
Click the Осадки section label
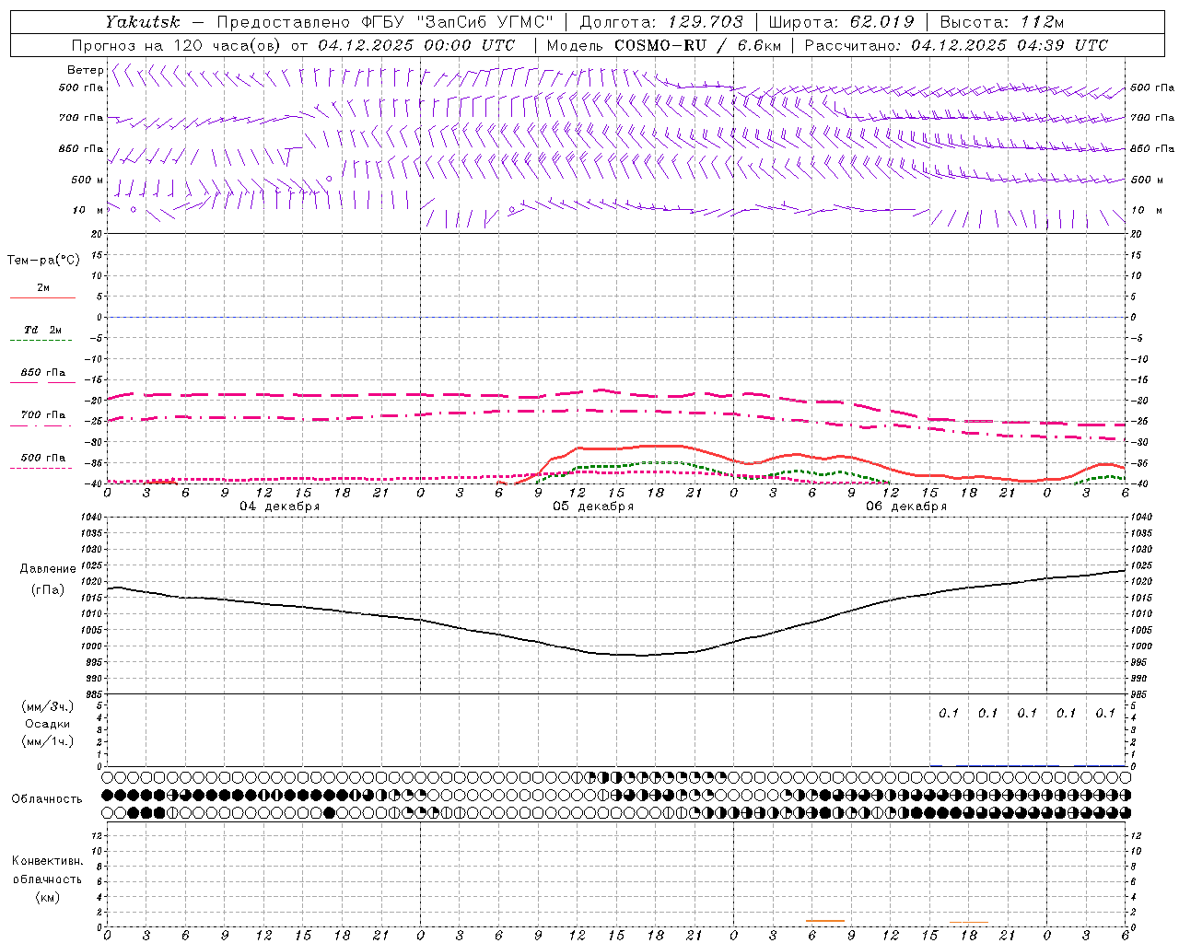(x=48, y=725)
